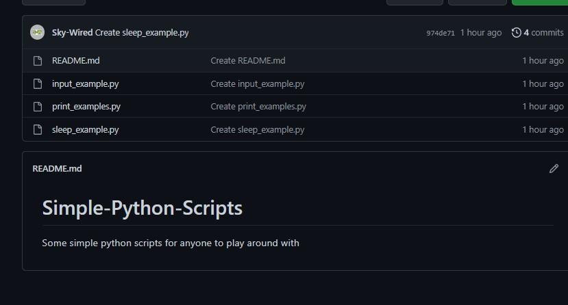Open Sky-Wired author profile link
568x305 pixels.
click(x=72, y=33)
